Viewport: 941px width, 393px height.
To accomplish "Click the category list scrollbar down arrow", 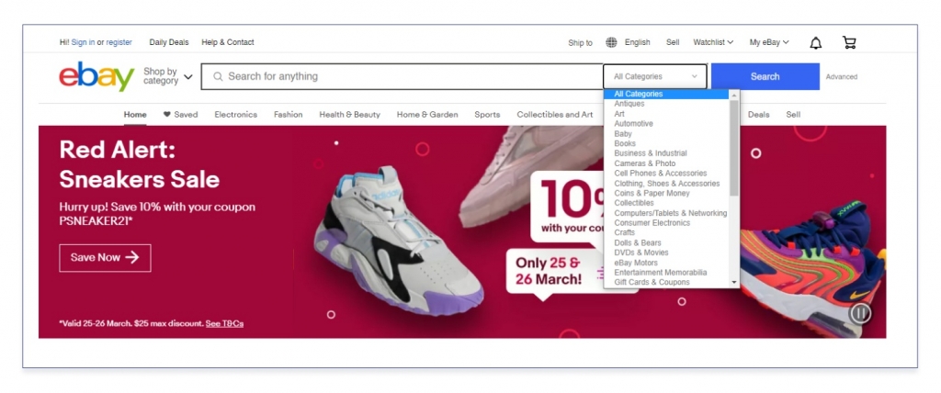I will point(734,283).
